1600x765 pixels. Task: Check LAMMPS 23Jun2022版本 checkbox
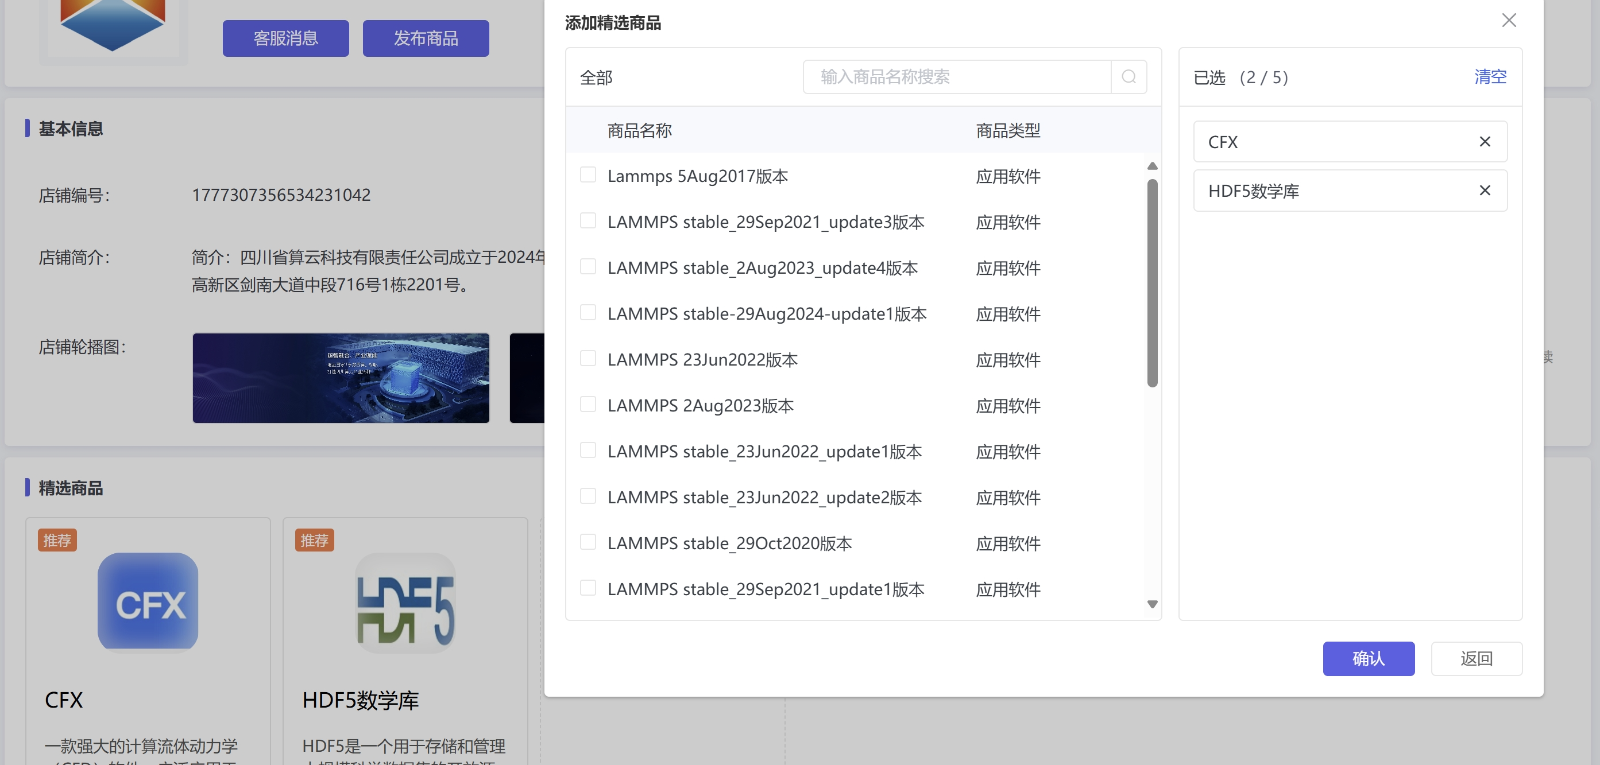point(588,359)
